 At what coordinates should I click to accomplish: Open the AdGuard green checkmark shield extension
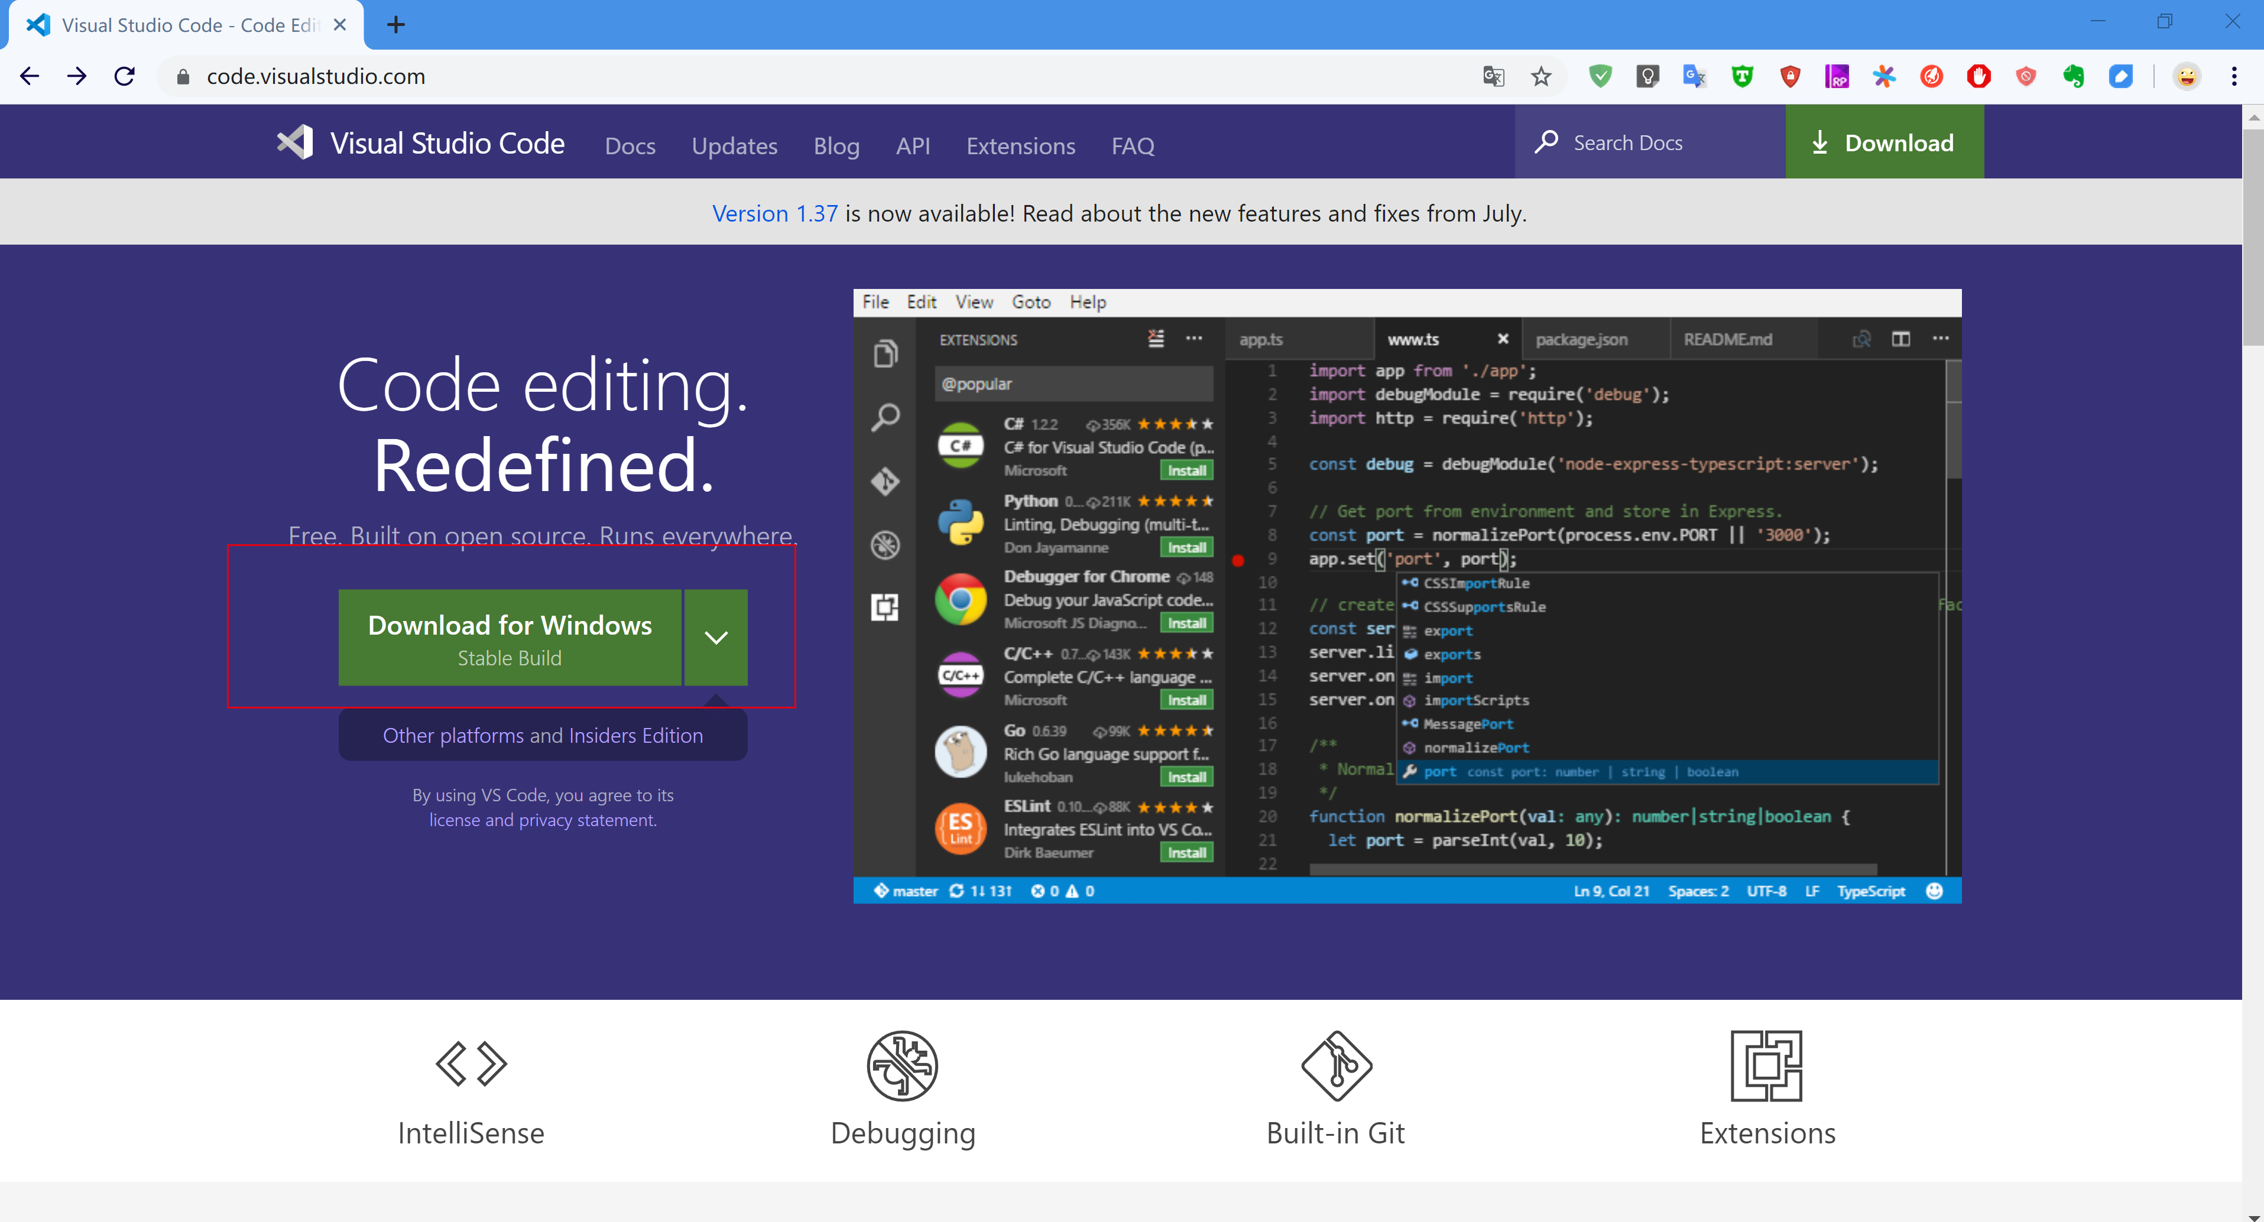coord(1600,76)
